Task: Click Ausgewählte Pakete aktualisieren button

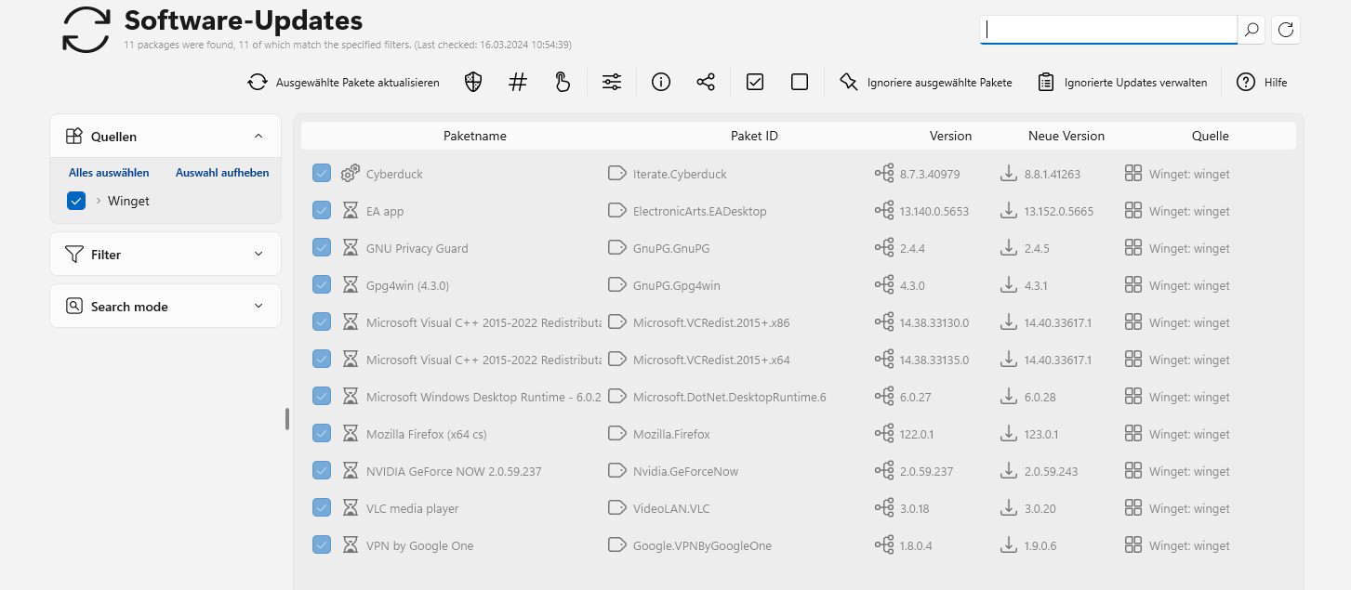Action: (x=343, y=83)
